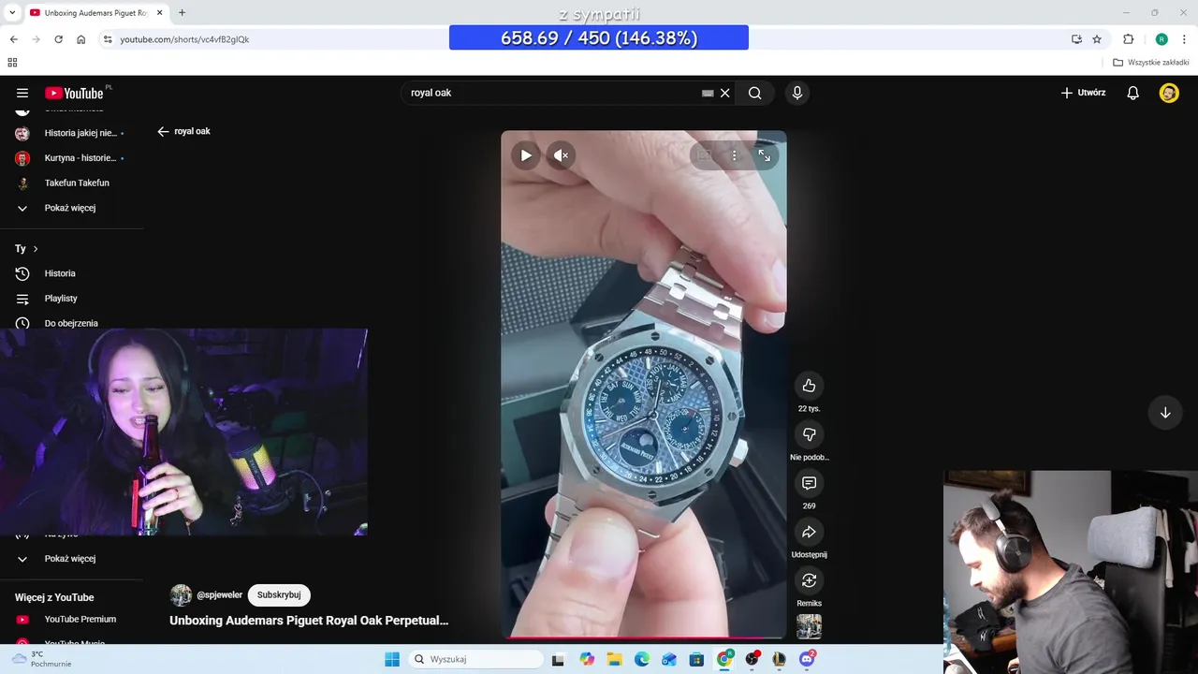
Task: Open the @spjeweler channel link
Action: (219, 594)
